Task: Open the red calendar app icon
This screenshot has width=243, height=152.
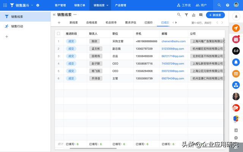Action: [236, 40]
